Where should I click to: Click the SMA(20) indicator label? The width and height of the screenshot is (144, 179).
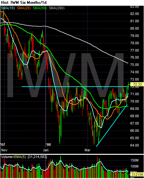click(x=24, y=8)
